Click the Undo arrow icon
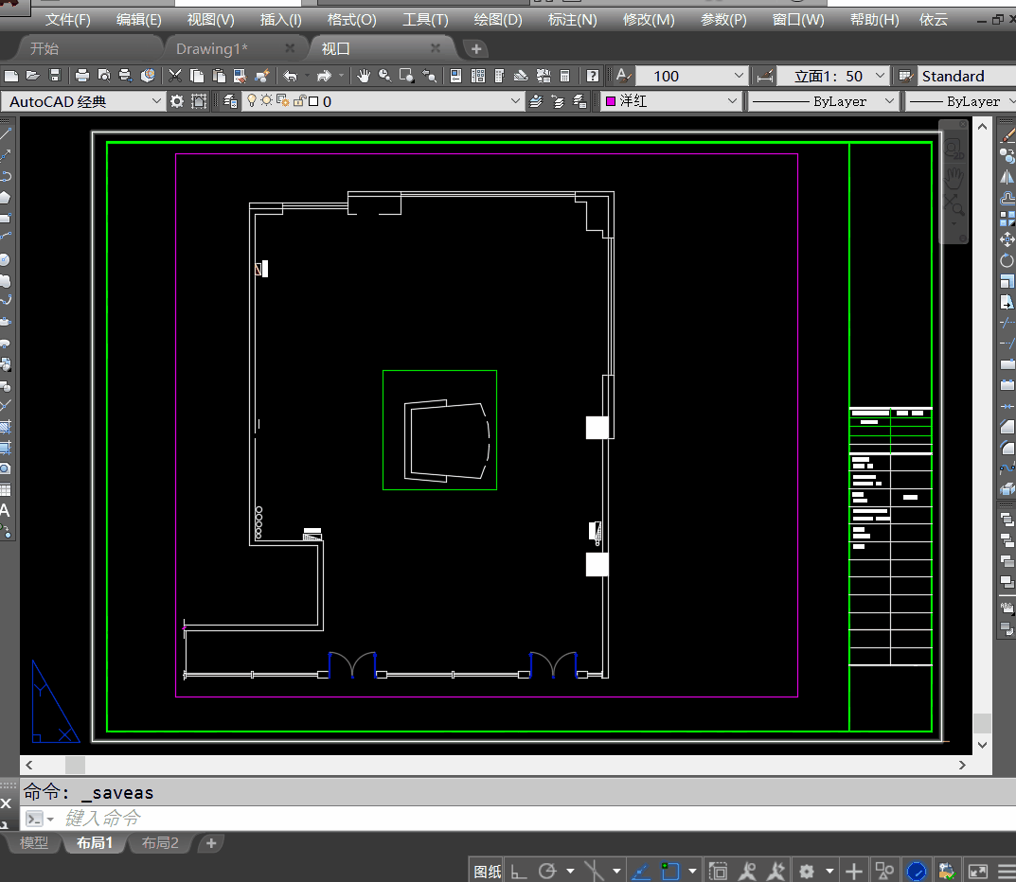The height and width of the screenshot is (882, 1016). (291, 76)
